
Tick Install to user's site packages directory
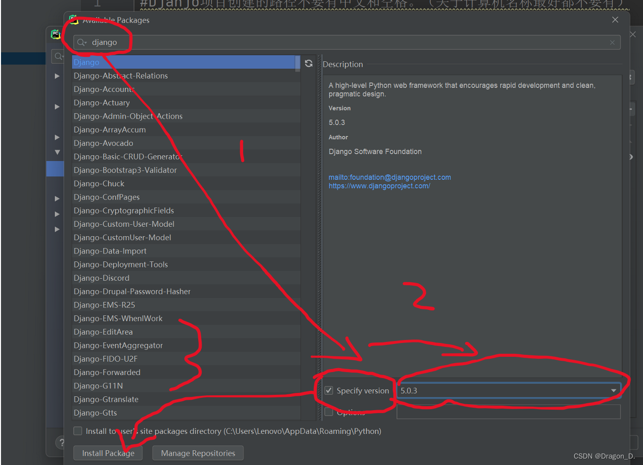tap(78, 431)
